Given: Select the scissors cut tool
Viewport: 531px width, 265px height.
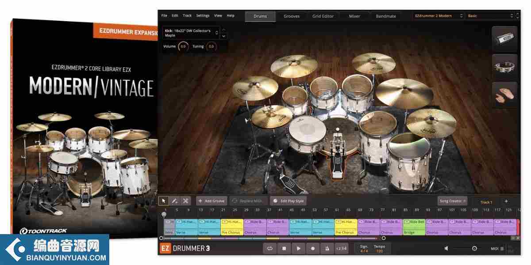Looking at the screenshot, I should (x=185, y=201).
